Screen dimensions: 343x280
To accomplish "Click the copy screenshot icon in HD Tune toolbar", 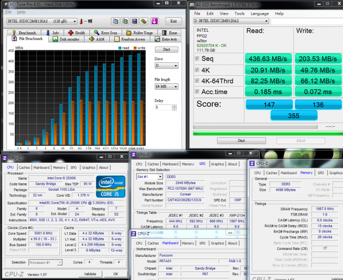I will (125, 21).
